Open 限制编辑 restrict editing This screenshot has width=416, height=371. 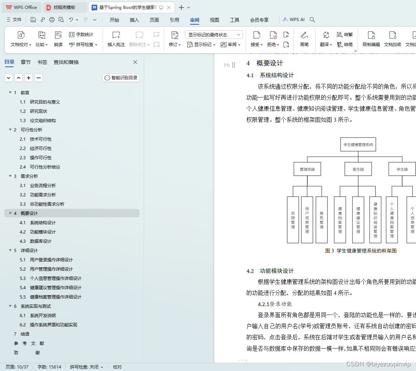371,39
